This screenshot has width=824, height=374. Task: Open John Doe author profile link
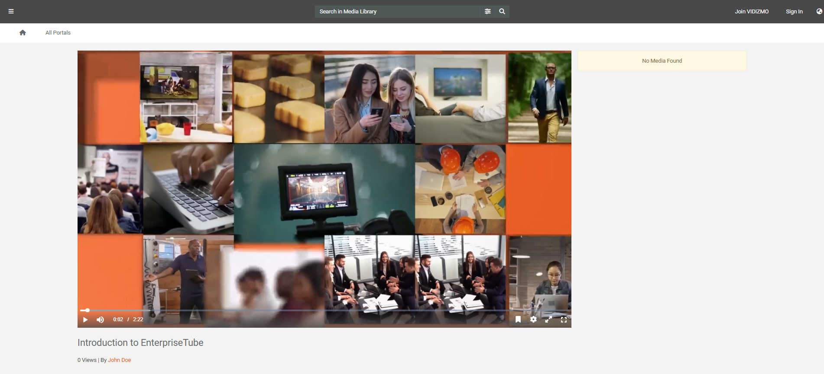pyautogui.click(x=119, y=360)
